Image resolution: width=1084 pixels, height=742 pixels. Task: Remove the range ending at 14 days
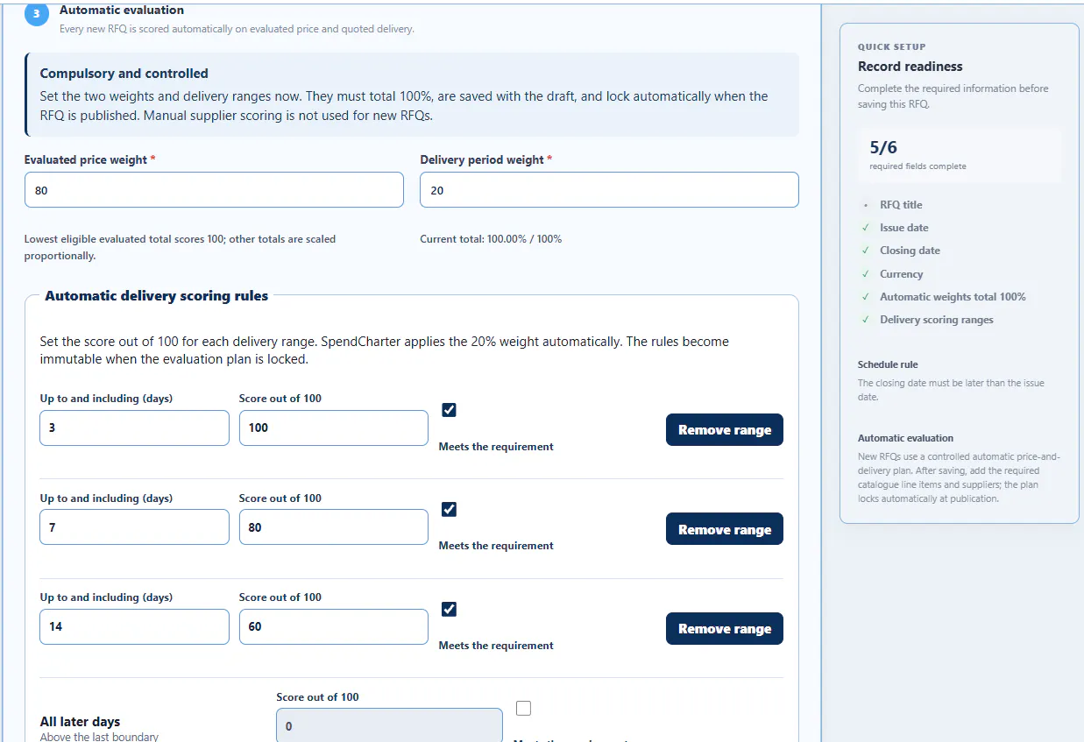click(725, 628)
